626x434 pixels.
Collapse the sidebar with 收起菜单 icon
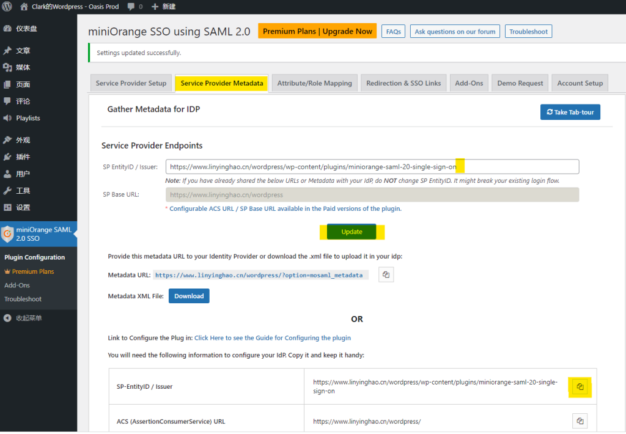tap(7, 318)
